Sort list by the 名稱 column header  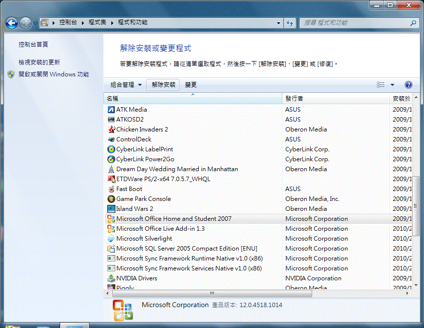[x=193, y=99]
